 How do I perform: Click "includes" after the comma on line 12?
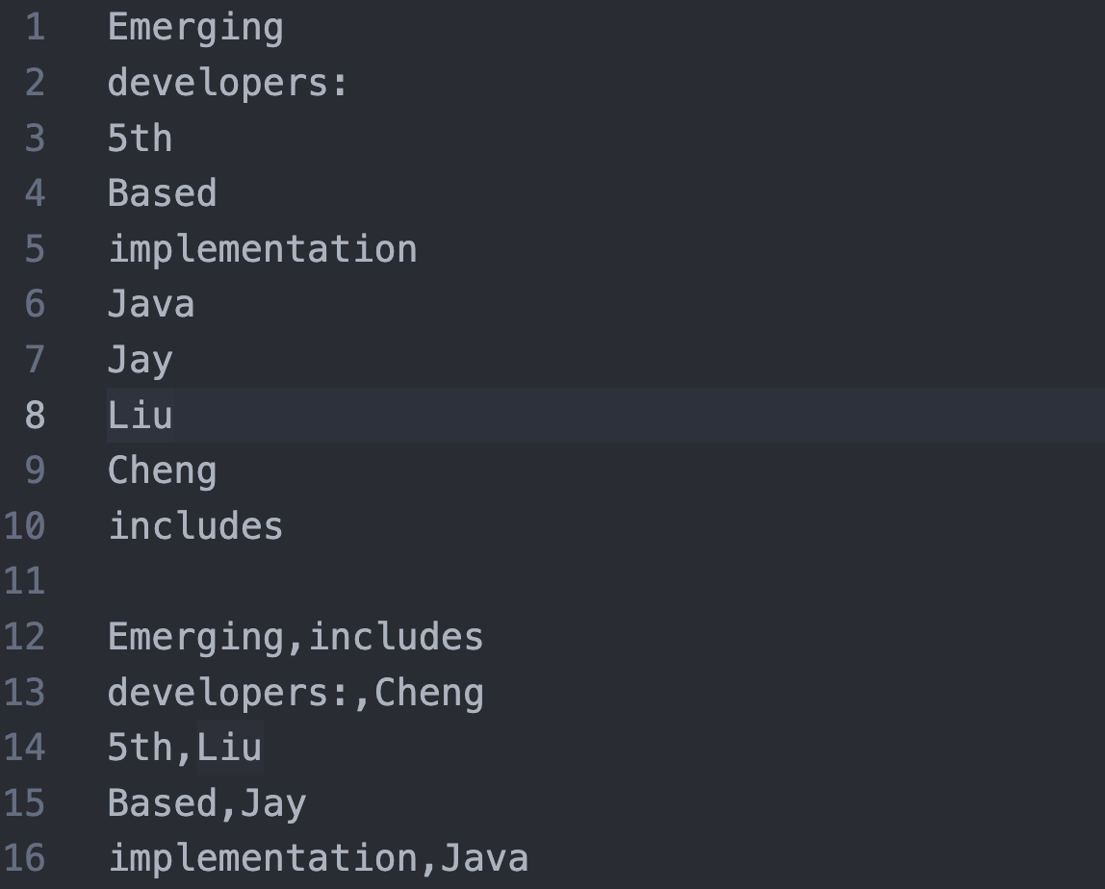point(396,637)
